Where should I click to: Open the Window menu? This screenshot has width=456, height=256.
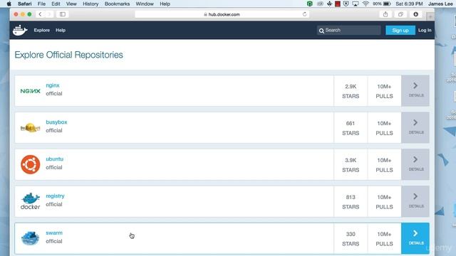pyautogui.click(x=145, y=4)
